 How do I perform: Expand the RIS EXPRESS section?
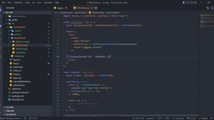[x=27, y=115]
